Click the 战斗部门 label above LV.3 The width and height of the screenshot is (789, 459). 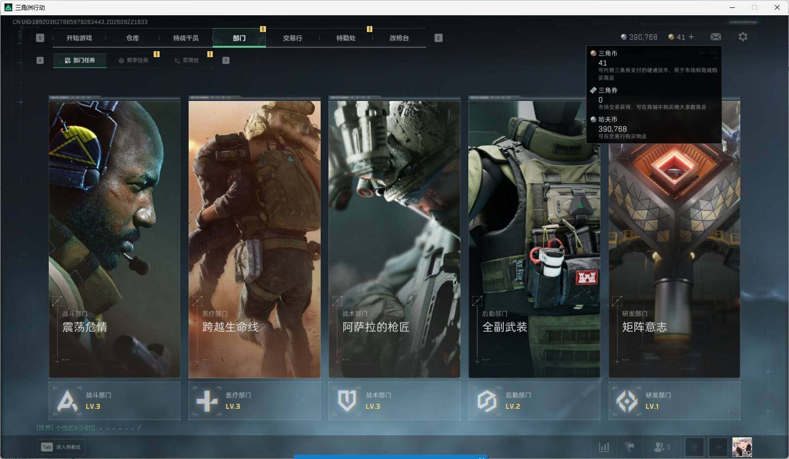(99, 395)
